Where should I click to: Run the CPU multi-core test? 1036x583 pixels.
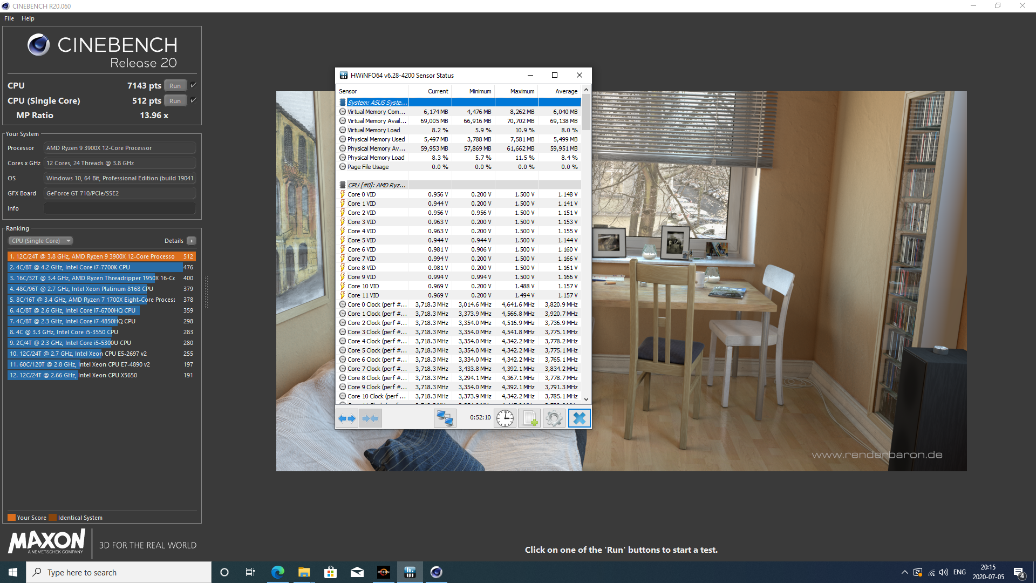click(x=175, y=85)
